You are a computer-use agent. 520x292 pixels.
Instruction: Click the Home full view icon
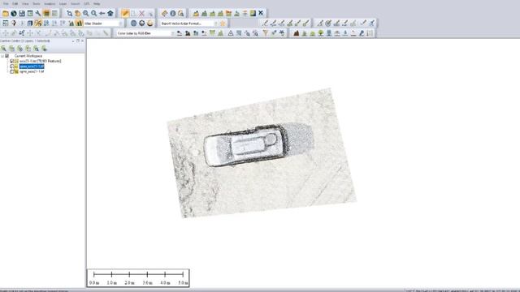click(x=110, y=13)
